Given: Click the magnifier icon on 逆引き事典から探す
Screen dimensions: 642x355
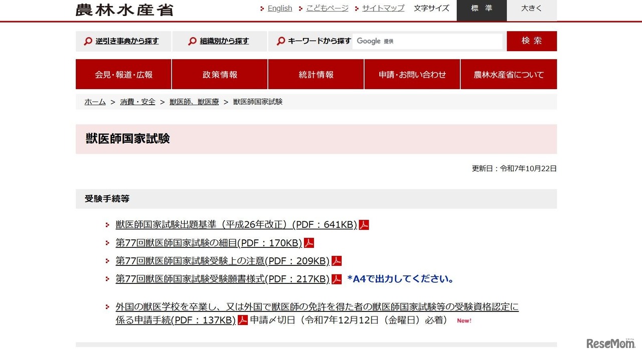Looking at the screenshot, I should coord(88,41).
